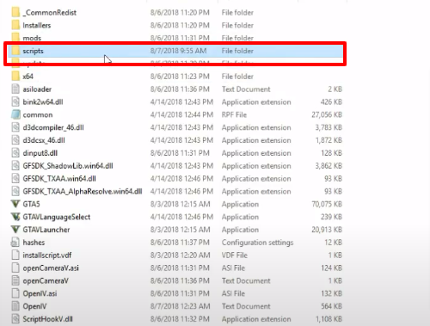
Task: Click the hashes Configuration settings type
Action: [257, 243]
